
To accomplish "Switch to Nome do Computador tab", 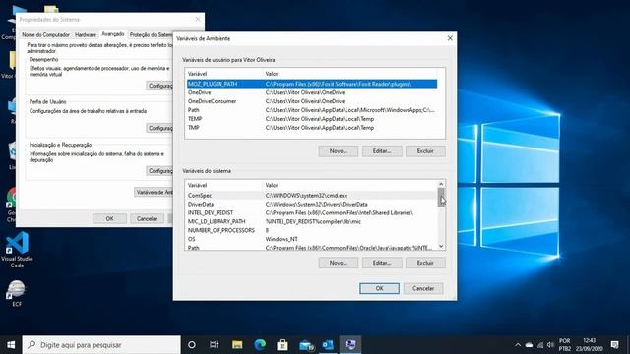I will tap(45, 35).
